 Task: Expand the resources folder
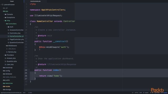pyautogui.click(x=2, y=83)
